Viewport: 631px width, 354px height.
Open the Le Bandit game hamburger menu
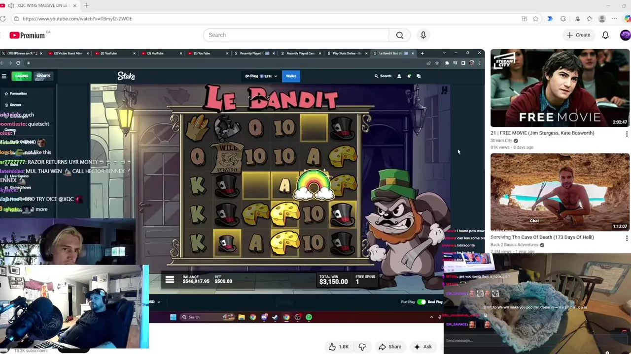(170, 280)
